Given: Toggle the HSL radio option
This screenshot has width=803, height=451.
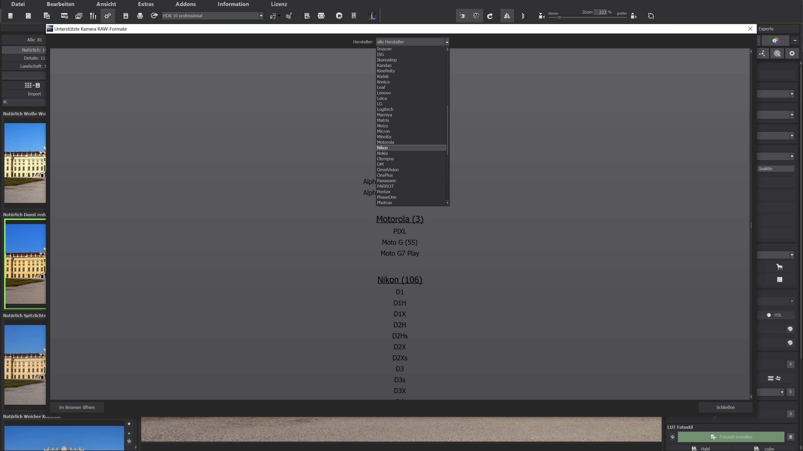Looking at the screenshot, I should click(769, 315).
